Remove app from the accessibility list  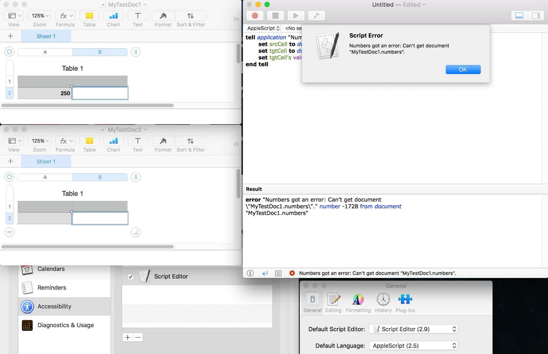tap(138, 337)
